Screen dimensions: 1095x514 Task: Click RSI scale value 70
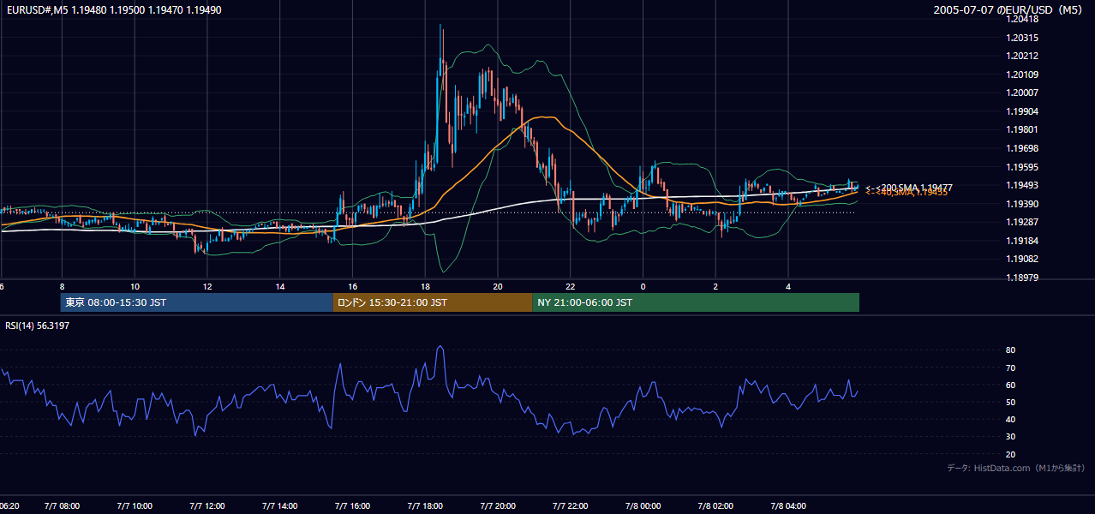(1011, 368)
